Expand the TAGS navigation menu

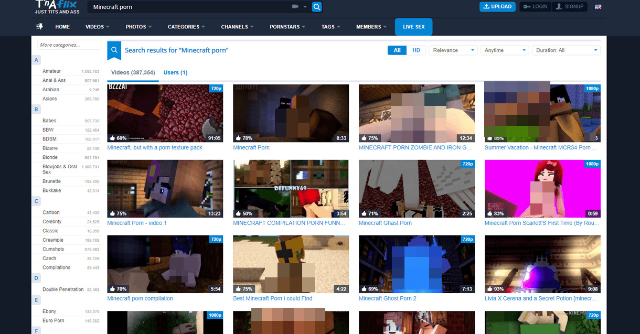(x=331, y=27)
